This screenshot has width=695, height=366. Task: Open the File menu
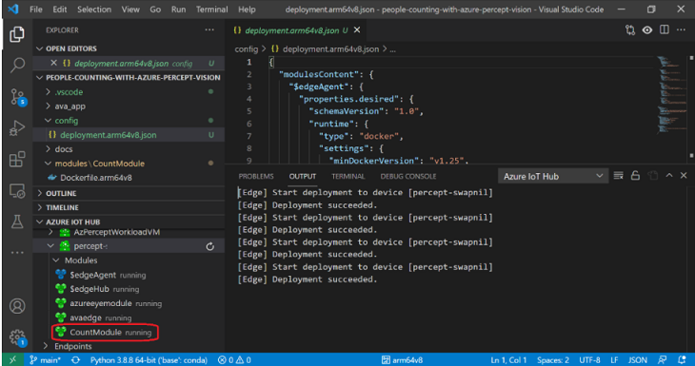point(36,10)
